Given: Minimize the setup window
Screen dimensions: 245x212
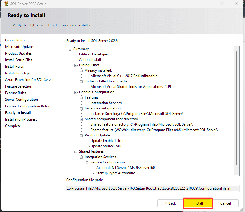Looking at the screenshot, I should coord(209,4).
